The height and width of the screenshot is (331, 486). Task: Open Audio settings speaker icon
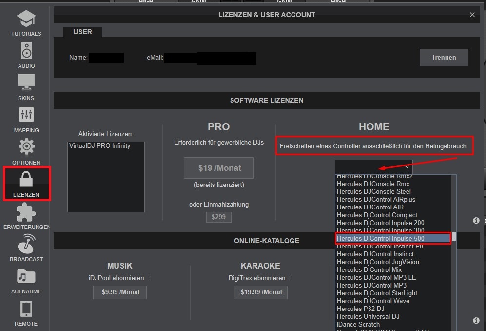[26, 51]
